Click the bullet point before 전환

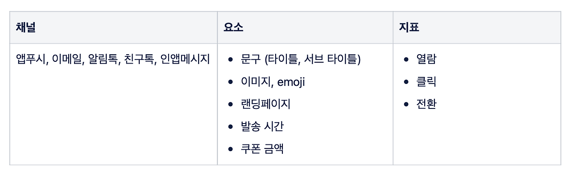tap(406, 104)
